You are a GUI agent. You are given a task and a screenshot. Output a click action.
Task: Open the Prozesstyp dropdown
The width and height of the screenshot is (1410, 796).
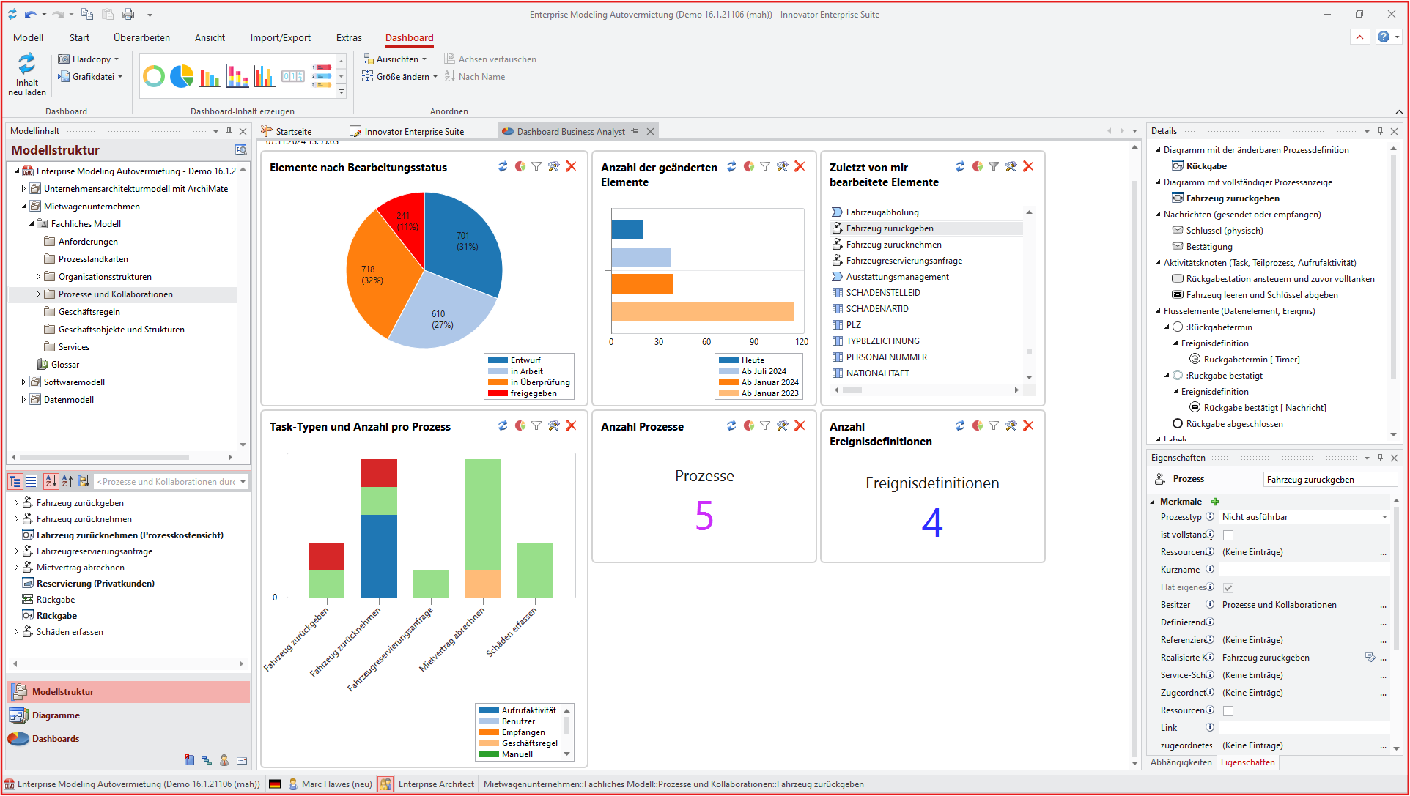pyautogui.click(x=1384, y=517)
